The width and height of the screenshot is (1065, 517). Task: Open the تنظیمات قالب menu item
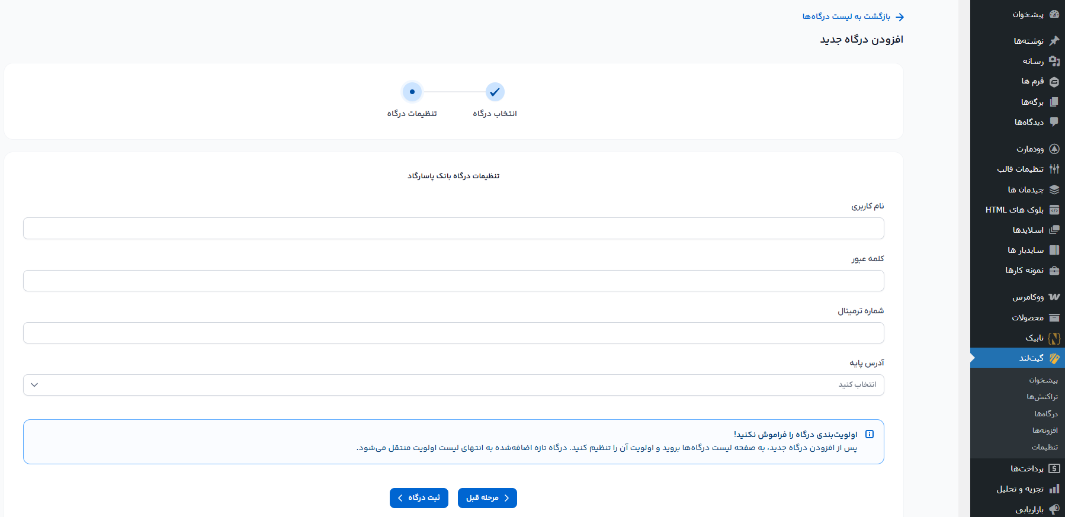[x=1018, y=169]
